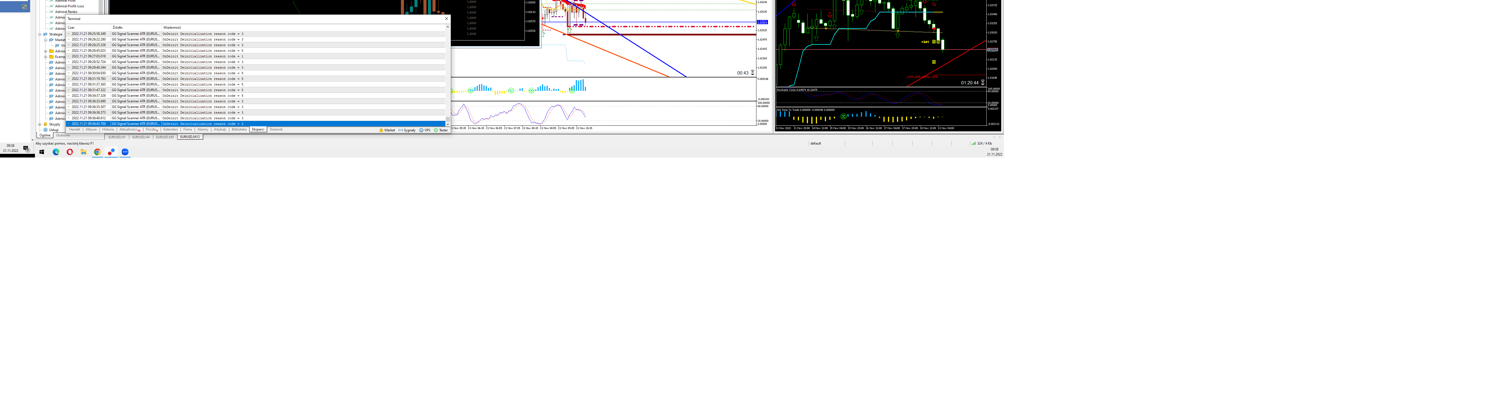Open the Market shortcut in terminal
1510x405 pixels.
[x=387, y=130]
